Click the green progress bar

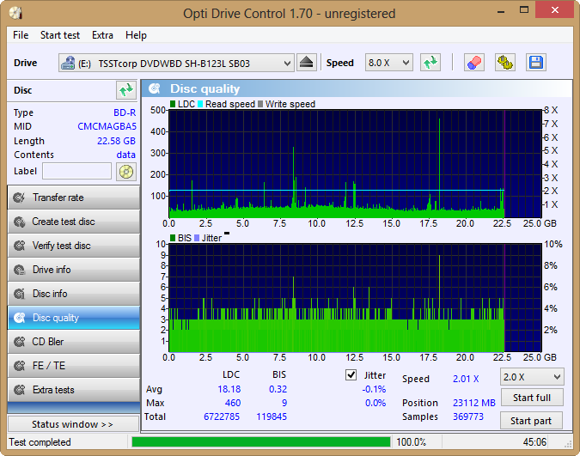click(260, 442)
